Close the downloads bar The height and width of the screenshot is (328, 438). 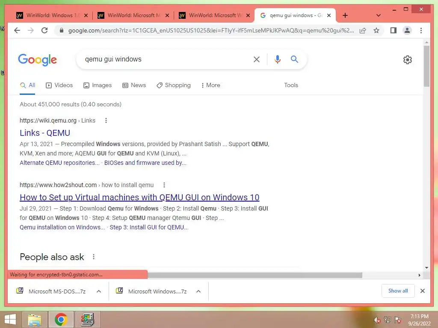pyautogui.click(x=423, y=291)
